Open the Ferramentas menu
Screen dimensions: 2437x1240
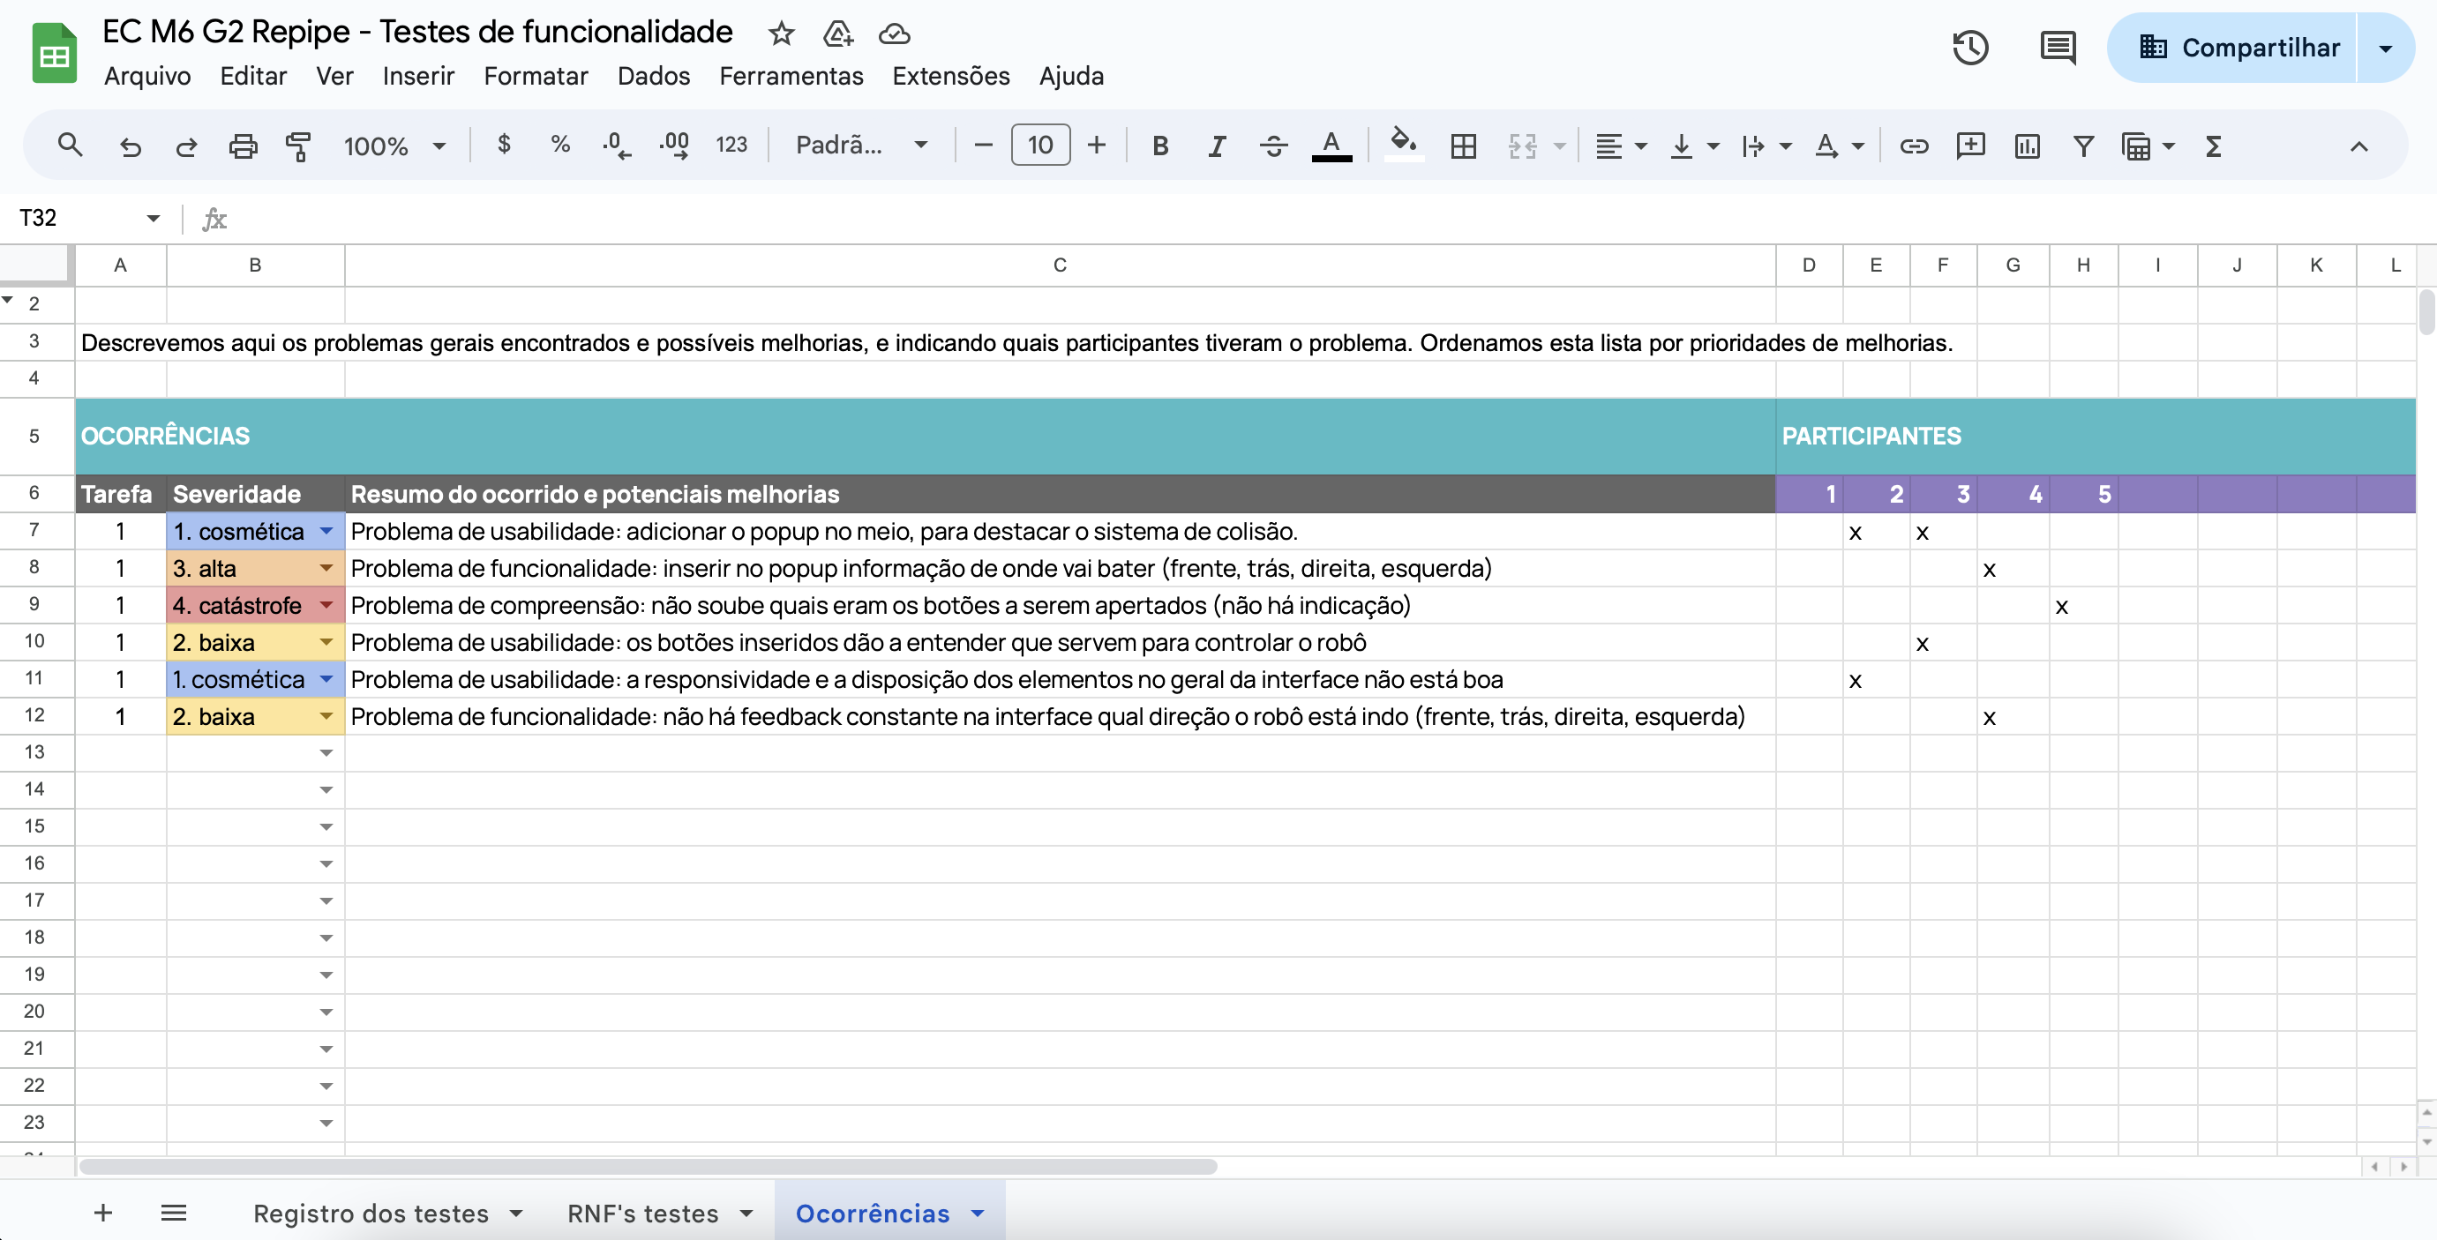pos(791,76)
